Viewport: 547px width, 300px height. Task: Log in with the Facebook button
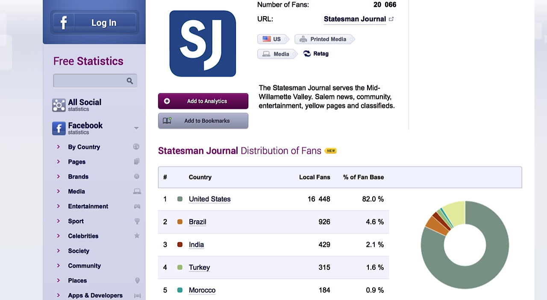click(x=94, y=23)
